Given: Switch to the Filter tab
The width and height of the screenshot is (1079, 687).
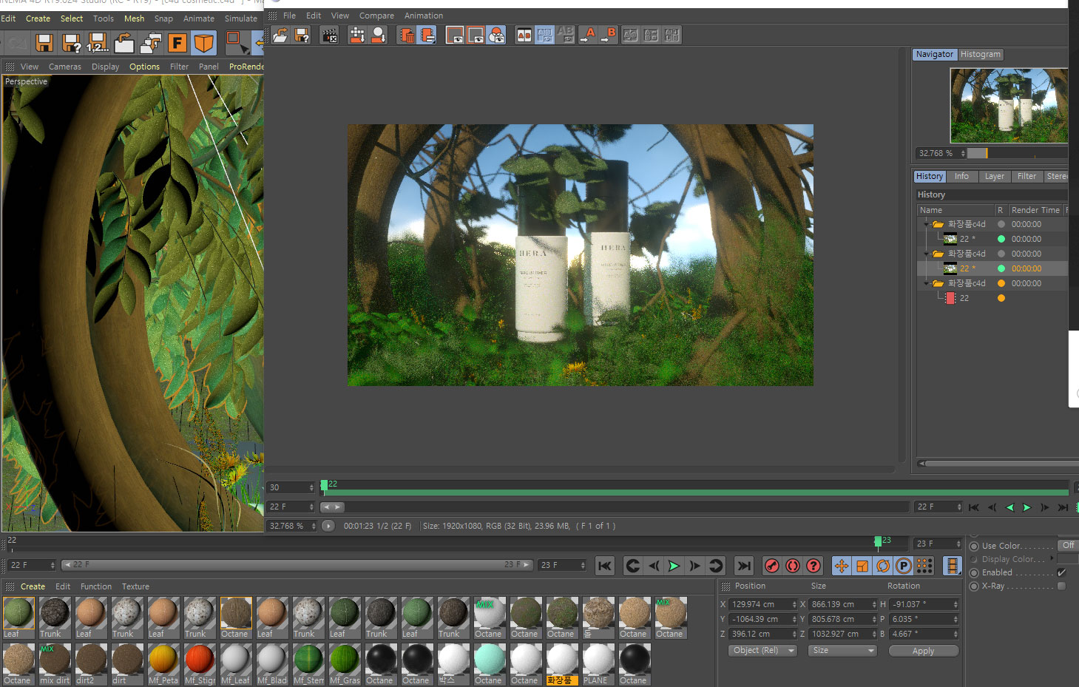Looking at the screenshot, I should pyautogui.click(x=1027, y=177).
